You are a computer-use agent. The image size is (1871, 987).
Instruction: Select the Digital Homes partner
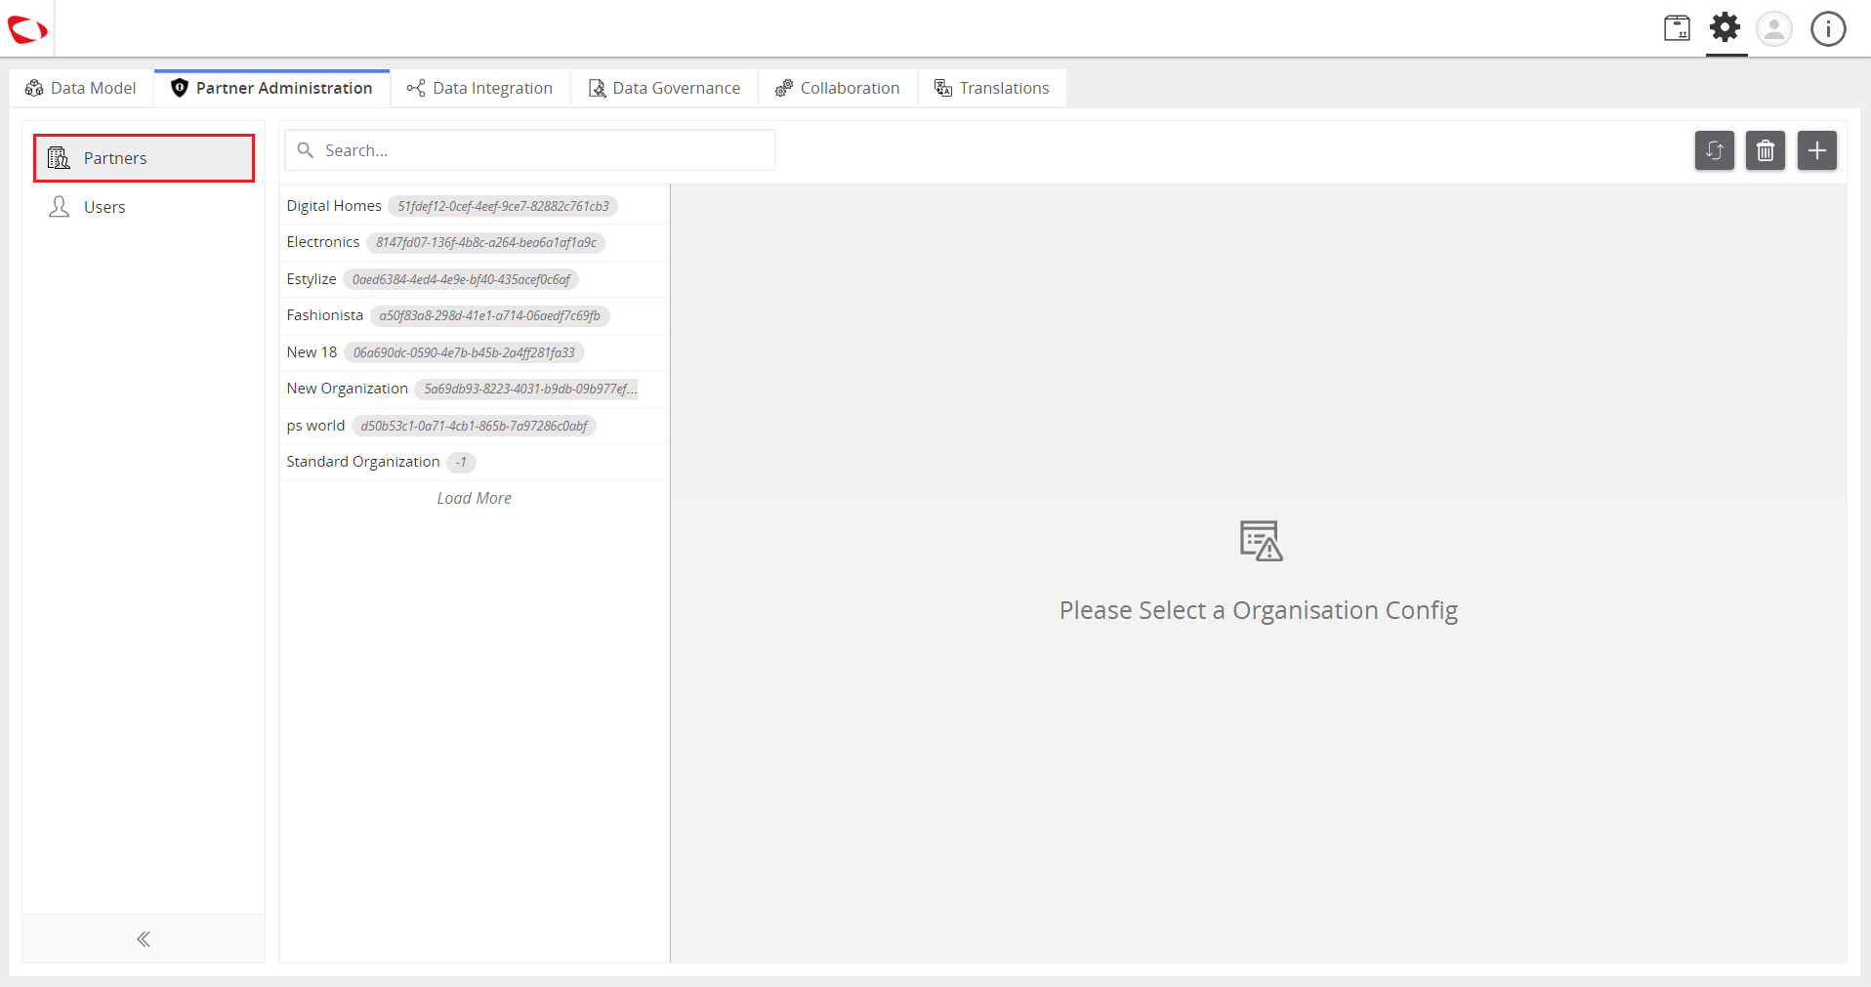475,206
